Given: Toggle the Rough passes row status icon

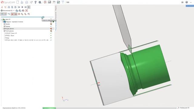Looking at the screenshot, I should [51, 29].
